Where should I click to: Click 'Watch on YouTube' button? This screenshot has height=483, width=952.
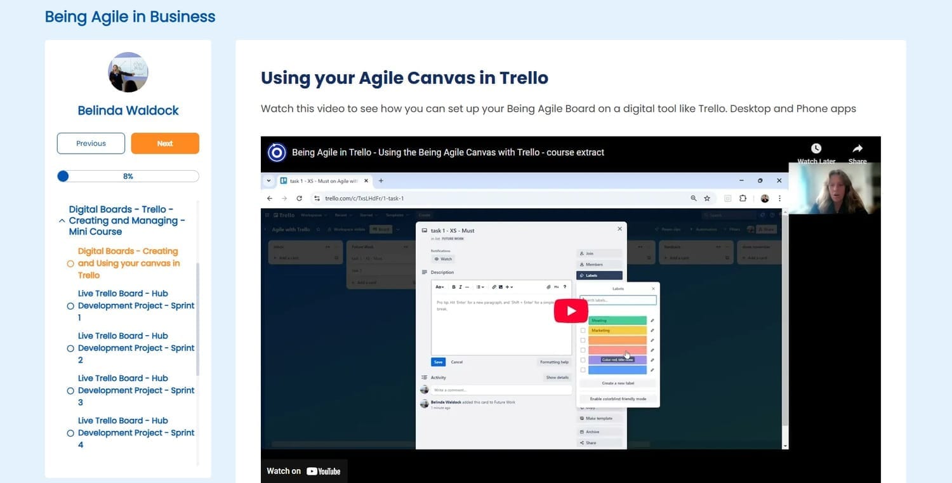304,471
